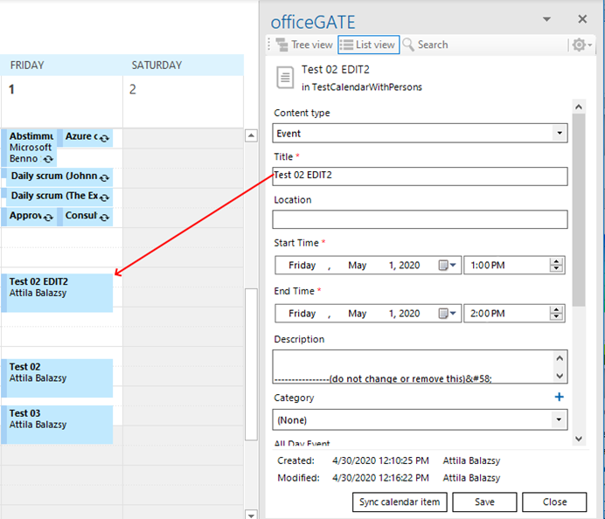Open the gear settings menu
Viewport: 605px width, 519px height.
coord(581,45)
